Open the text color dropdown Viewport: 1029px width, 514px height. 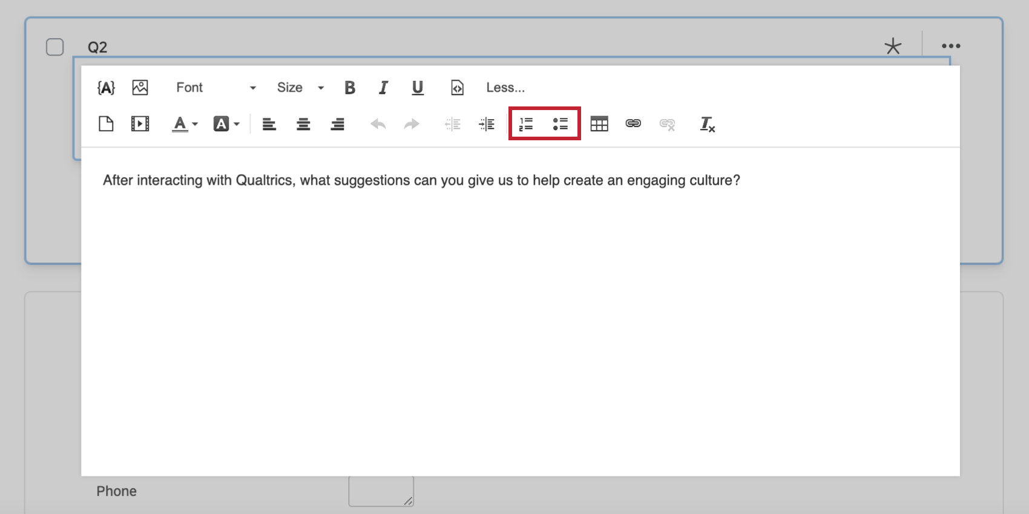tap(185, 124)
